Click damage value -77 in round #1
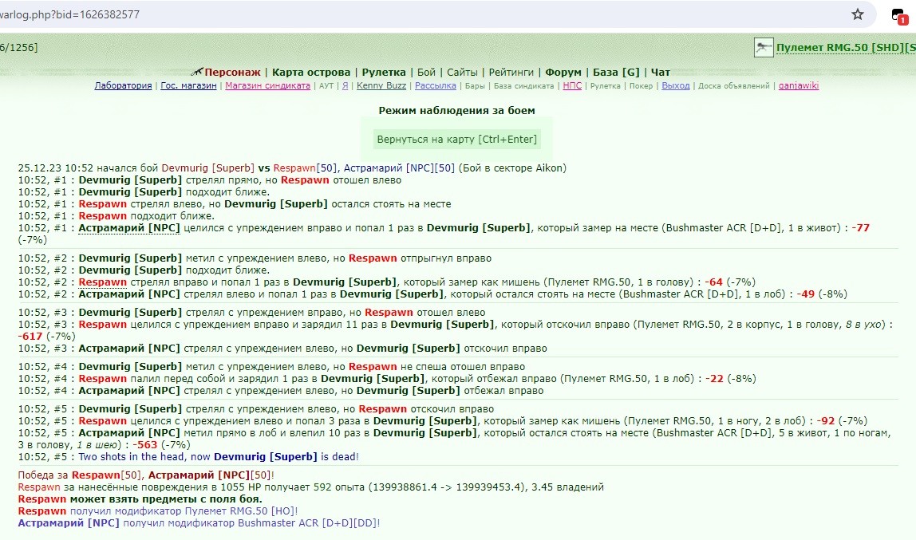This screenshot has width=916, height=540. pyautogui.click(x=860, y=228)
